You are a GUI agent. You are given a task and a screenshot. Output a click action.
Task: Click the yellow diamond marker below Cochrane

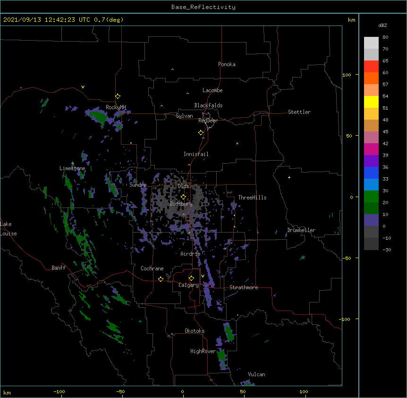click(161, 279)
